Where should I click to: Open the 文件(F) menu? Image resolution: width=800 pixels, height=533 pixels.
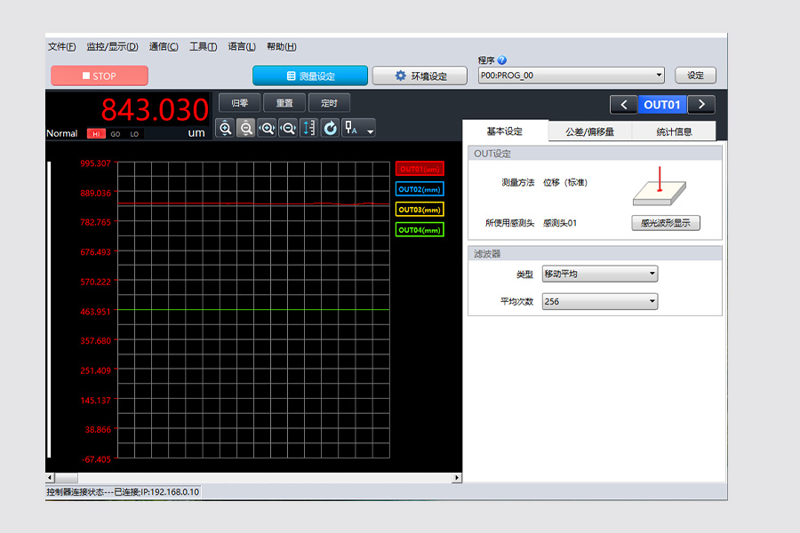point(61,47)
